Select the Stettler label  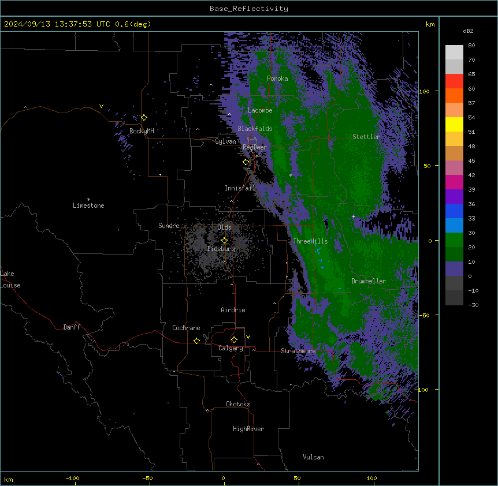point(366,137)
